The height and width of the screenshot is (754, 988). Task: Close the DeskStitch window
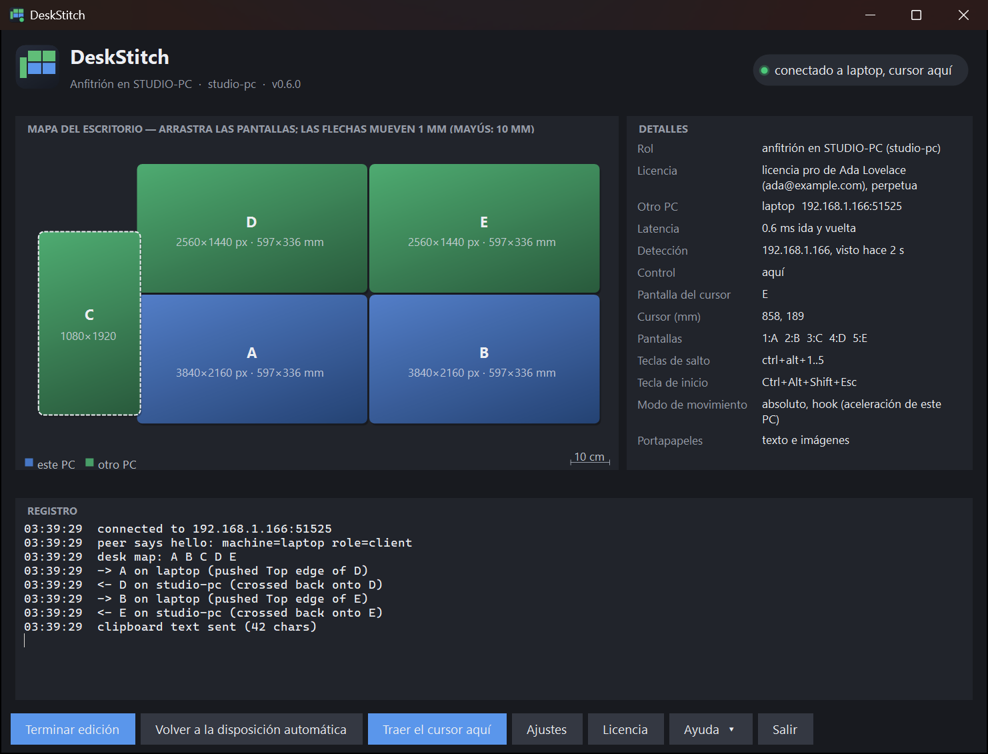(963, 15)
